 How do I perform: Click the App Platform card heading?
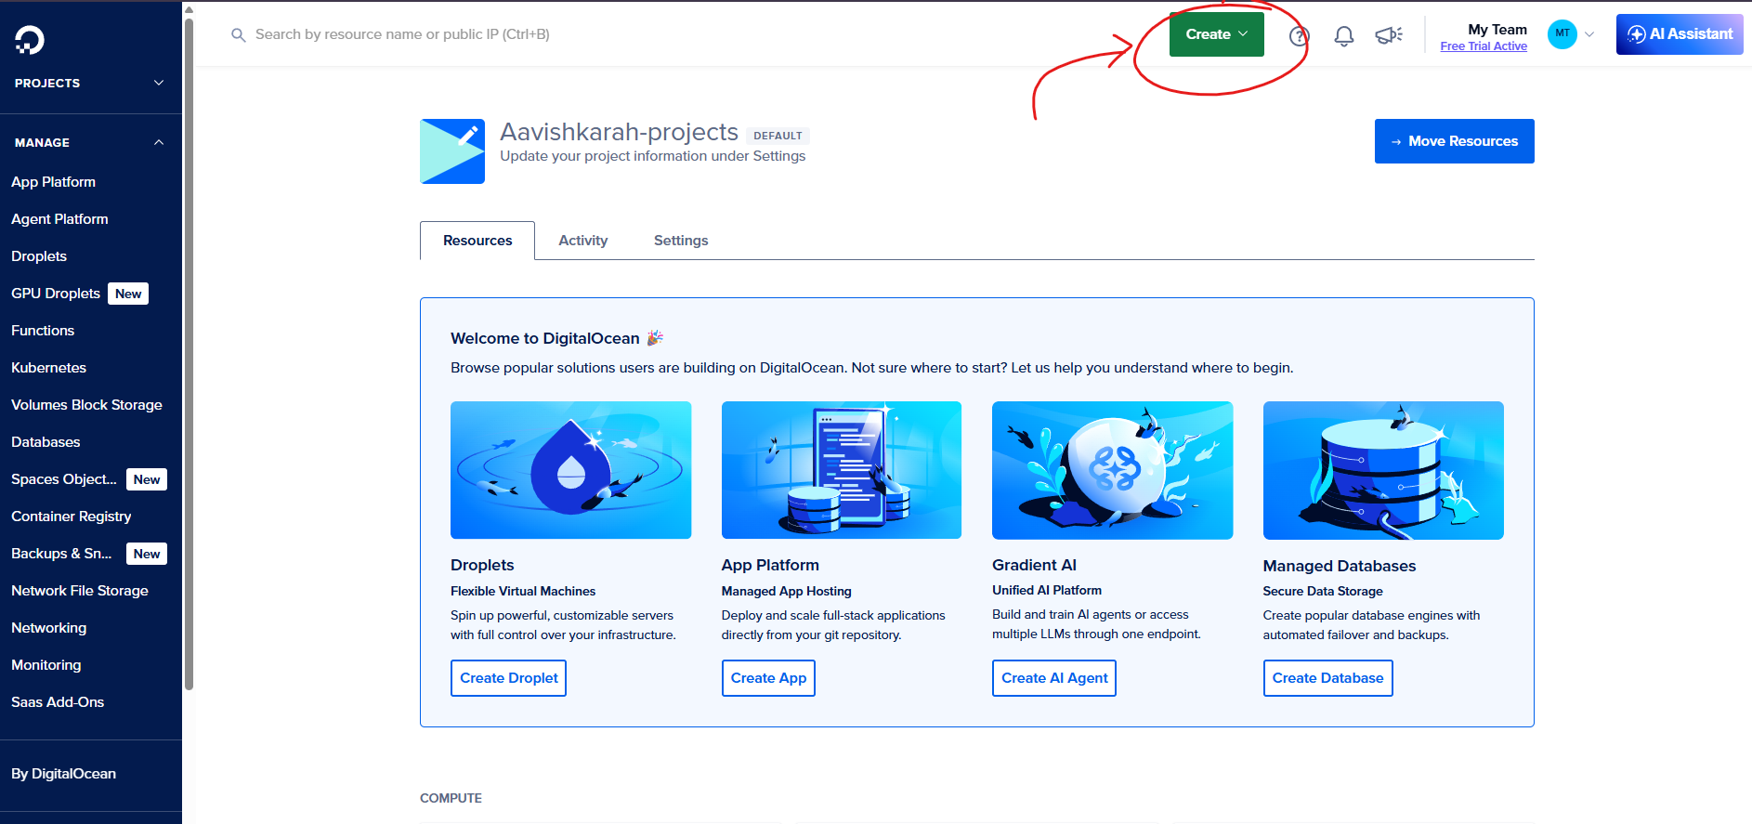point(770,565)
